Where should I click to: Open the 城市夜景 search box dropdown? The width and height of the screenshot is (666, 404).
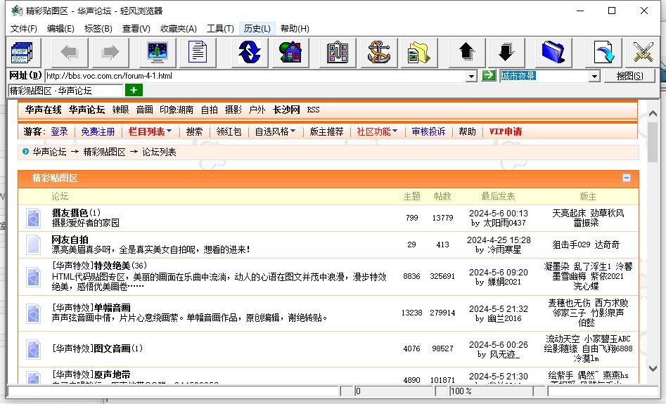point(594,76)
